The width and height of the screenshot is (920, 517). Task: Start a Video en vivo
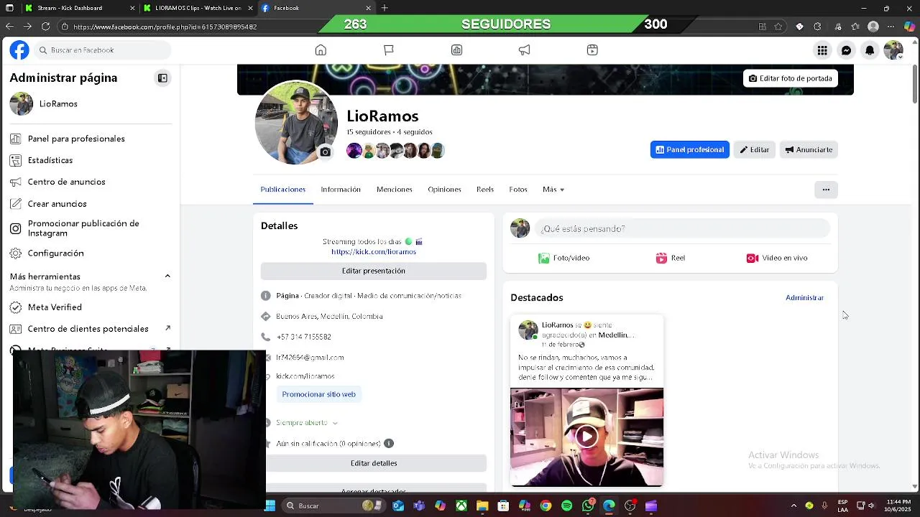[777, 258]
